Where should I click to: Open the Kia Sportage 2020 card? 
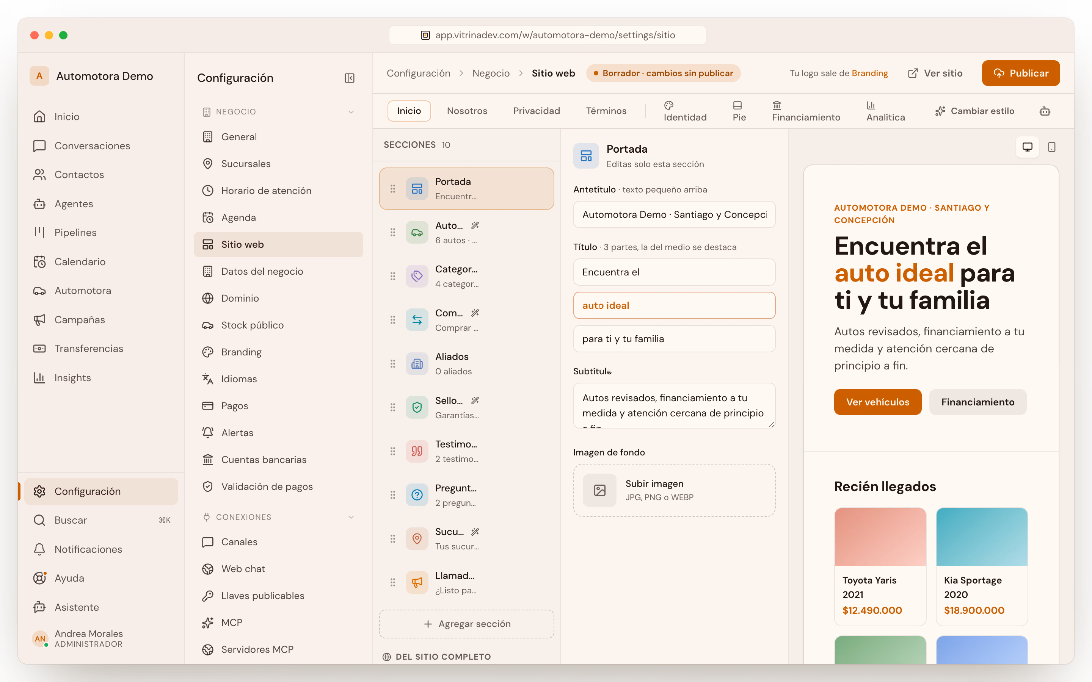pos(981,566)
